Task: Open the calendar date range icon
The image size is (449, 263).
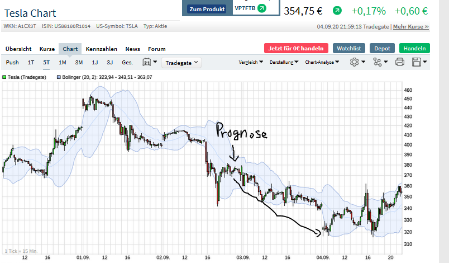Action: (x=147, y=62)
